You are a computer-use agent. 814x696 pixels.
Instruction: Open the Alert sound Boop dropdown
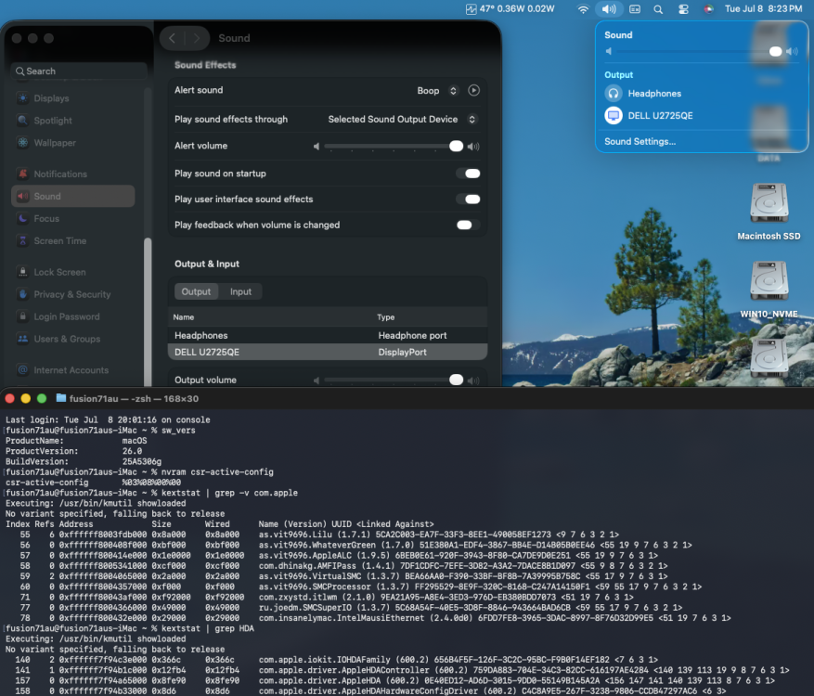point(437,90)
